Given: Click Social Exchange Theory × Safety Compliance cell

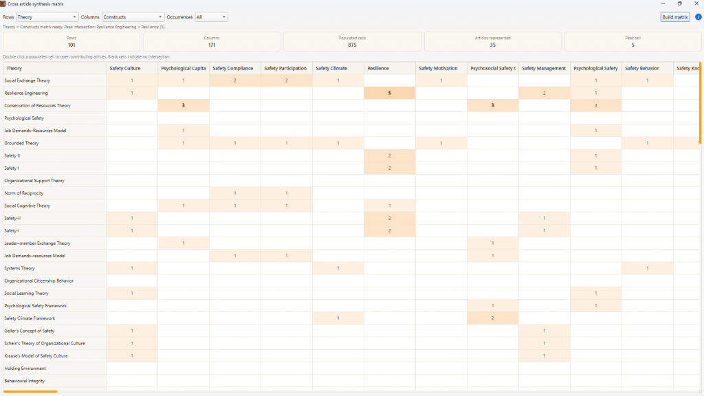Looking at the screenshot, I should (x=235, y=80).
